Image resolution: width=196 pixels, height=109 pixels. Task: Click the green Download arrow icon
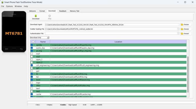(x=36, y=16)
